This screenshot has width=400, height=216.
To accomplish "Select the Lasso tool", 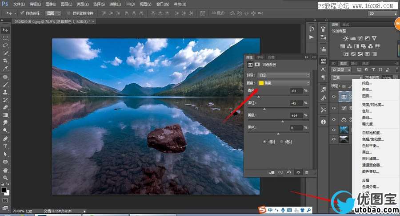I will coord(5,45).
